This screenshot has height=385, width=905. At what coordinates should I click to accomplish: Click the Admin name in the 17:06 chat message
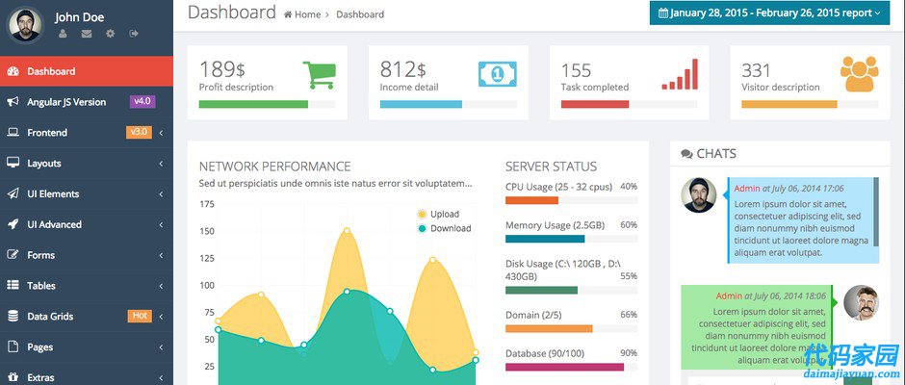[747, 189]
